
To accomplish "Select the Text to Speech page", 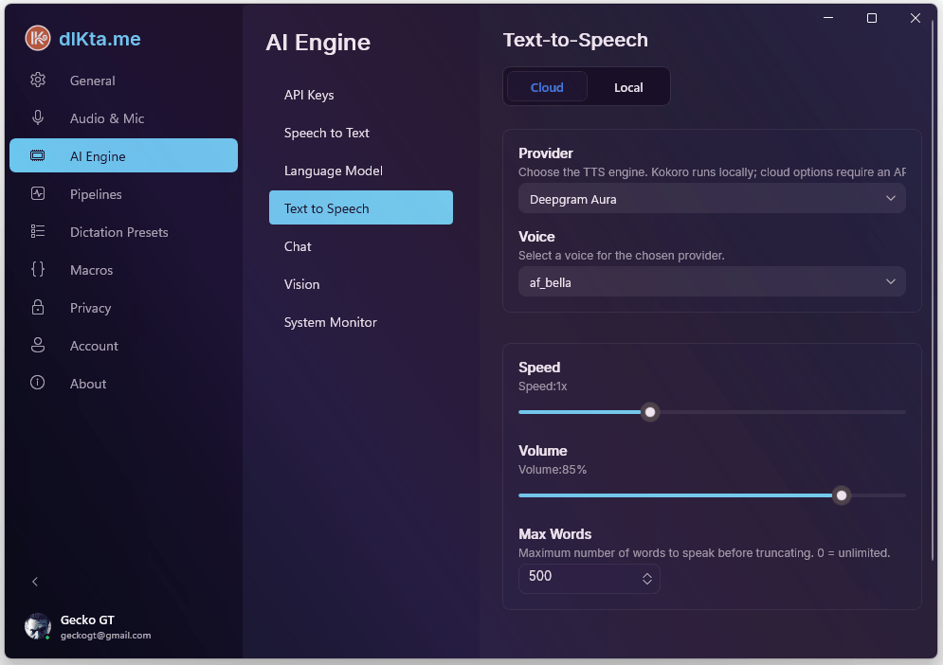I will (x=361, y=208).
